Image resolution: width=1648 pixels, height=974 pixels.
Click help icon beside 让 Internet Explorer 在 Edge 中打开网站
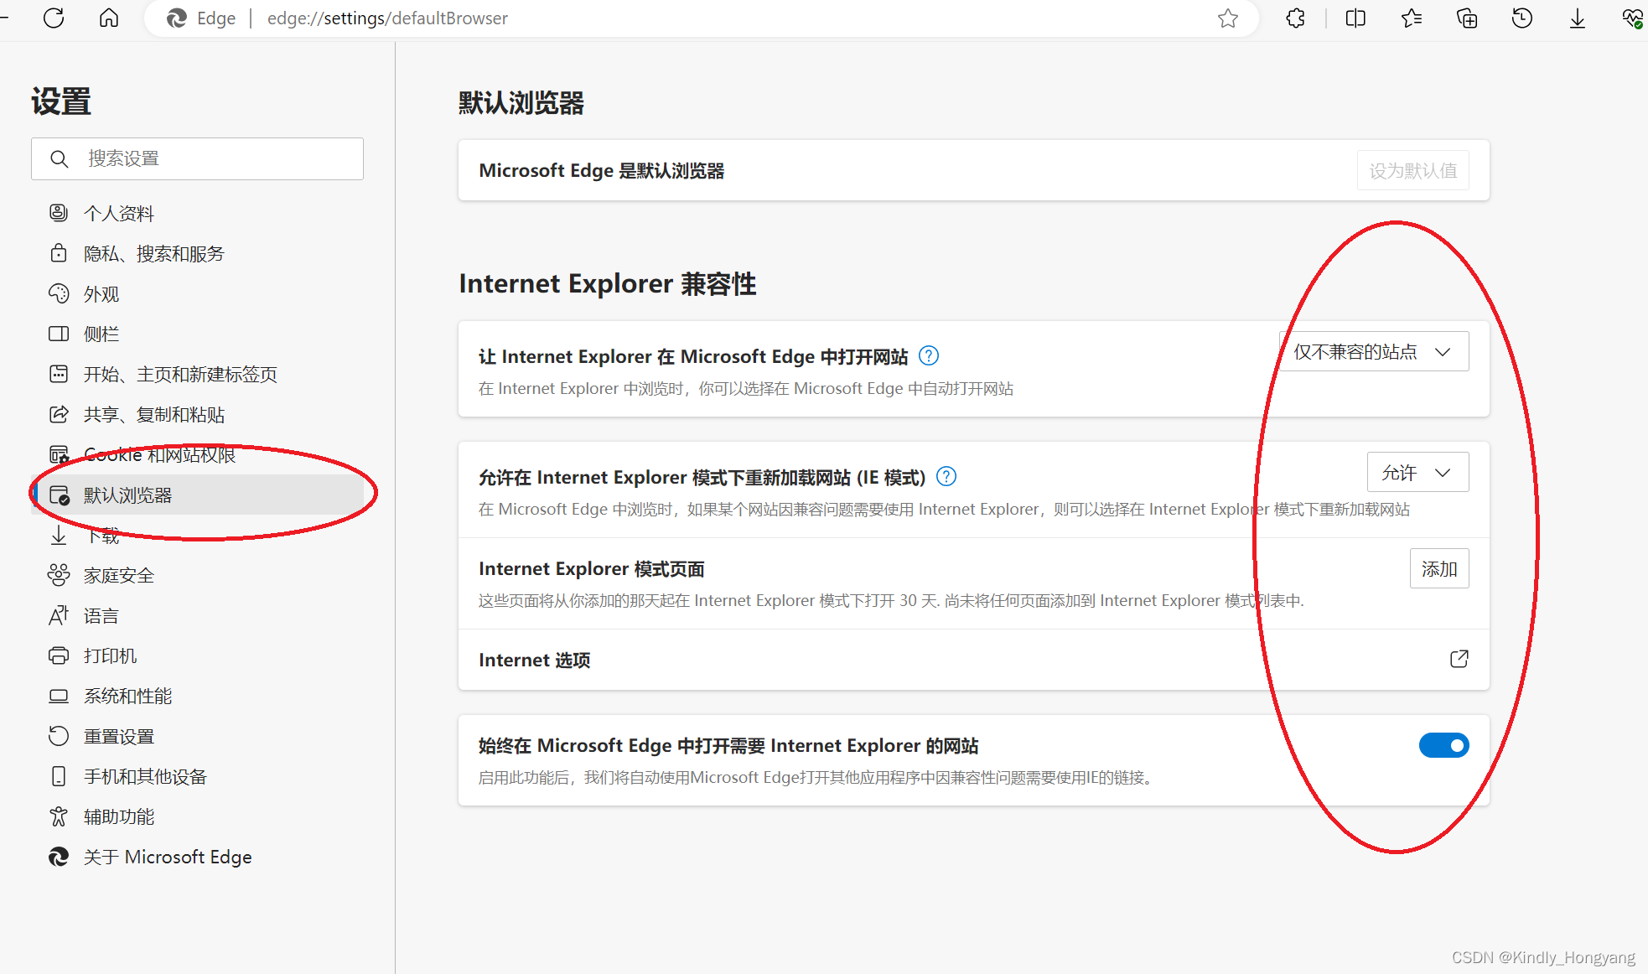tap(929, 355)
